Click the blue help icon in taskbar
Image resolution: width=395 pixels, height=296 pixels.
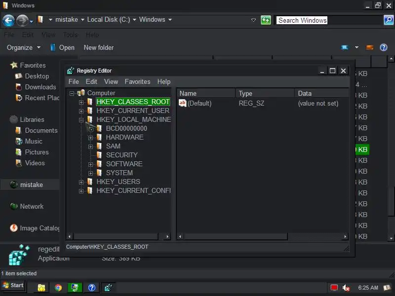pyautogui.click(x=92, y=288)
